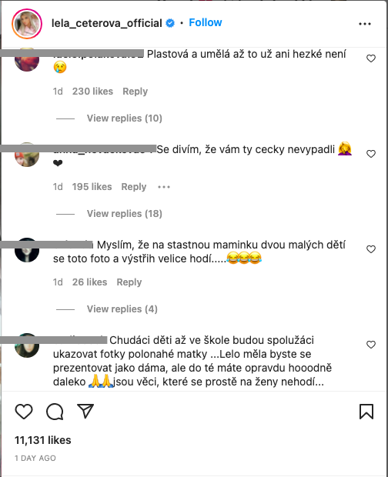Like the 'Myslím, že na stastnou' comment
Viewport: 388px width, 477px height.
(x=370, y=249)
